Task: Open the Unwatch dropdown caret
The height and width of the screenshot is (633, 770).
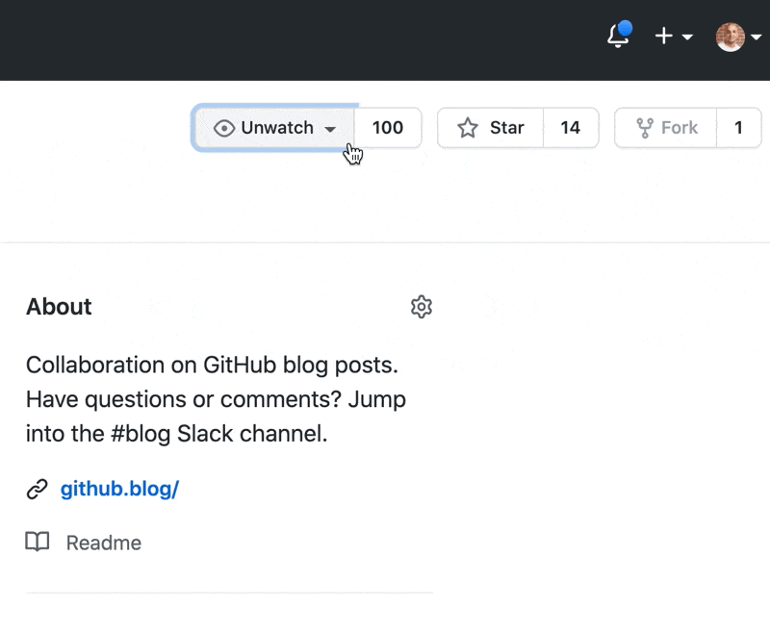Action: 330,129
